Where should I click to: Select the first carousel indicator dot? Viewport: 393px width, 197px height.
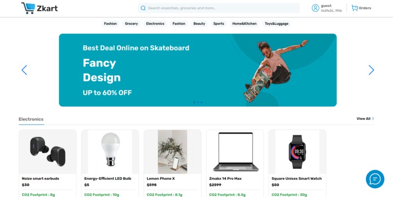(x=194, y=102)
